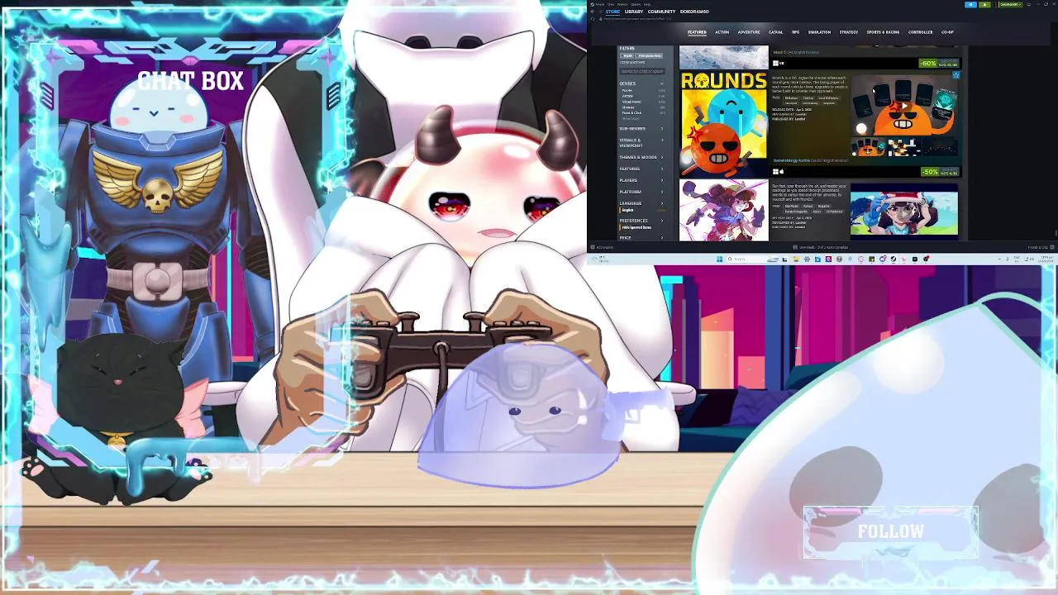Remove the Hide ignored items filter chip
Viewport: 1058px width, 595px height.
coord(649,55)
